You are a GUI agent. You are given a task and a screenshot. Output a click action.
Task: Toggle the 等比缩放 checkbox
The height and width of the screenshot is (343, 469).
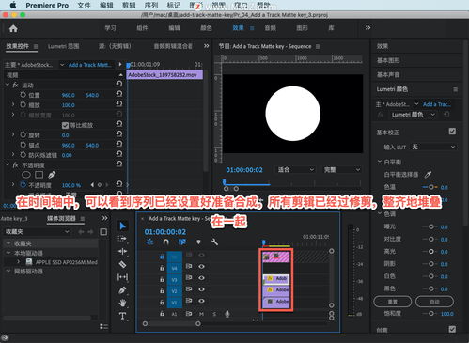pyautogui.click(x=65, y=125)
